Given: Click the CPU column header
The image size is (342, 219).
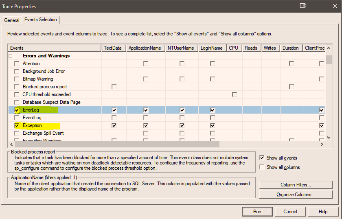Looking at the screenshot, I should point(235,48).
